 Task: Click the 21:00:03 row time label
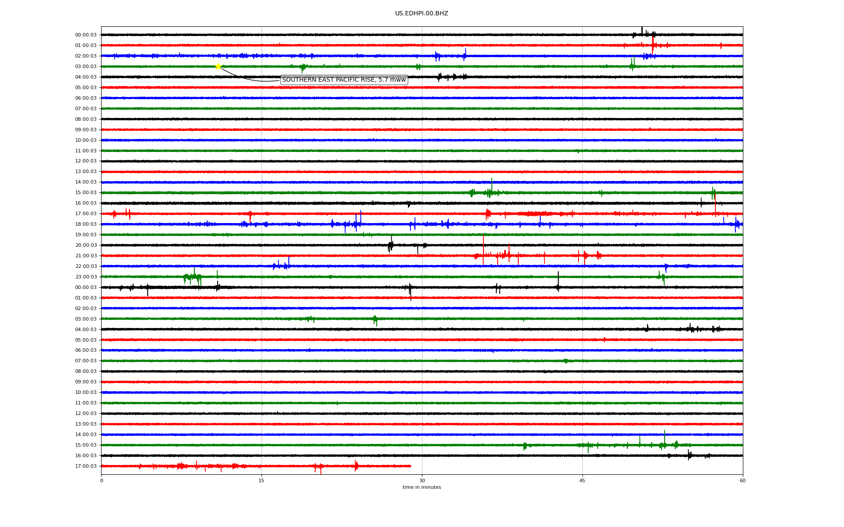click(x=86, y=256)
